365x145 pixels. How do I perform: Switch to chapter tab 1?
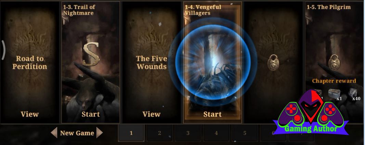click(x=131, y=133)
